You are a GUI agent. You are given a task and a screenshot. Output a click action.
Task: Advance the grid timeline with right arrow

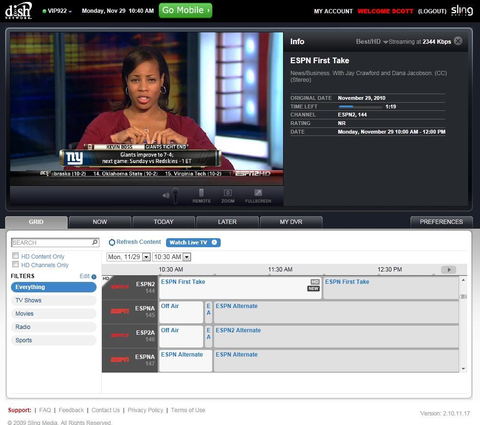coord(449,270)
